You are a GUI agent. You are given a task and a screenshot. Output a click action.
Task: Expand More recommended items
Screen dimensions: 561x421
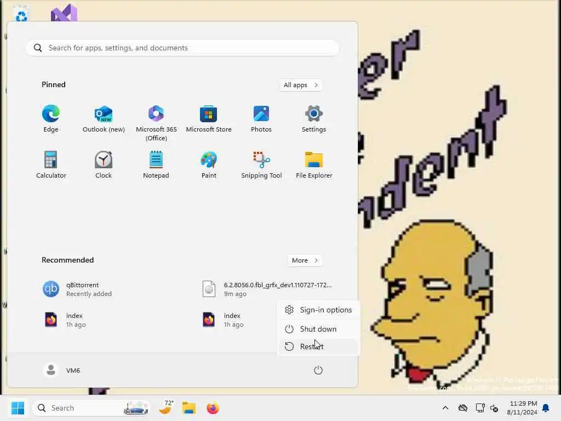[x=305, y=260]
